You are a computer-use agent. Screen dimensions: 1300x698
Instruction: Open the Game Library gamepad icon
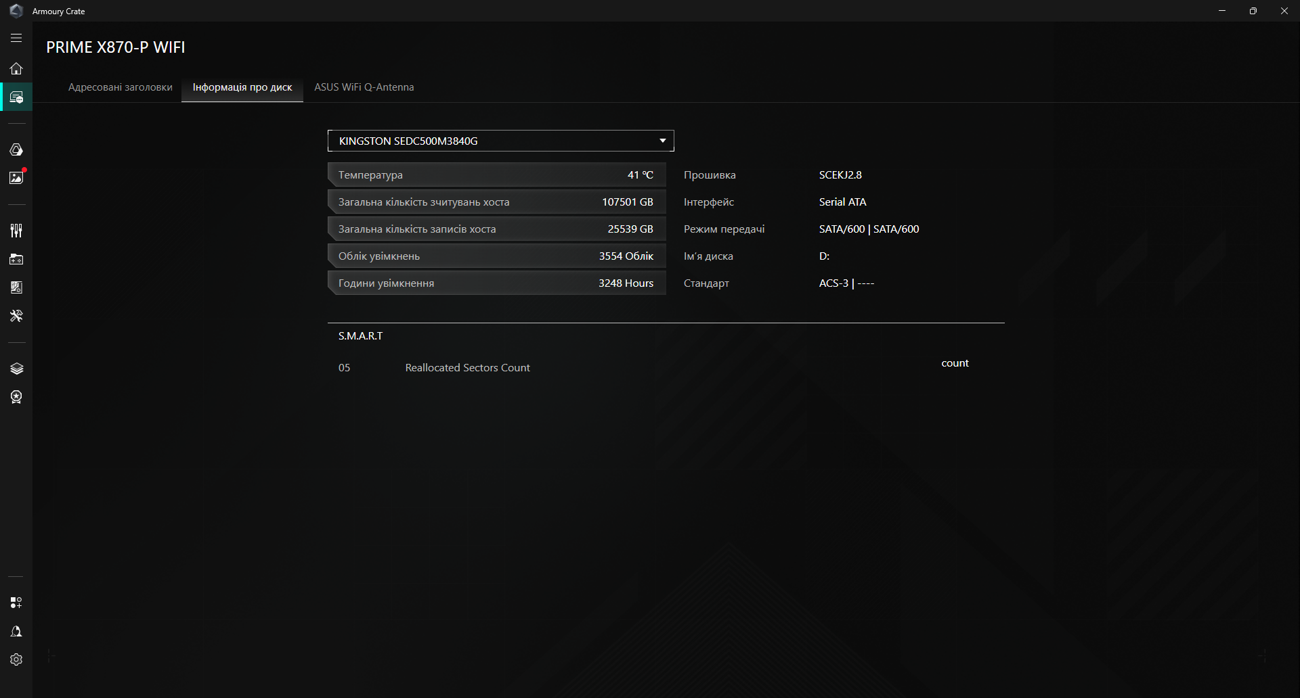[x=16, y=259]
